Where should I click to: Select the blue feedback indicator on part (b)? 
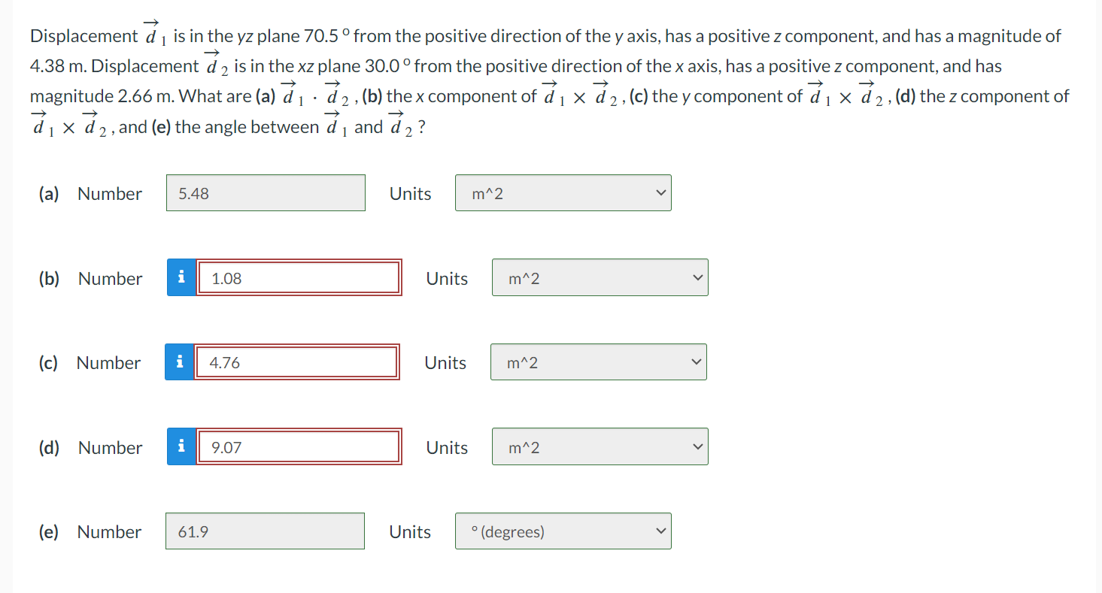181,277
